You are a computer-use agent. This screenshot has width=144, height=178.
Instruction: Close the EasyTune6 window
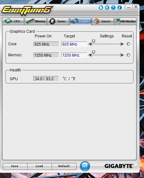(136, 7)
